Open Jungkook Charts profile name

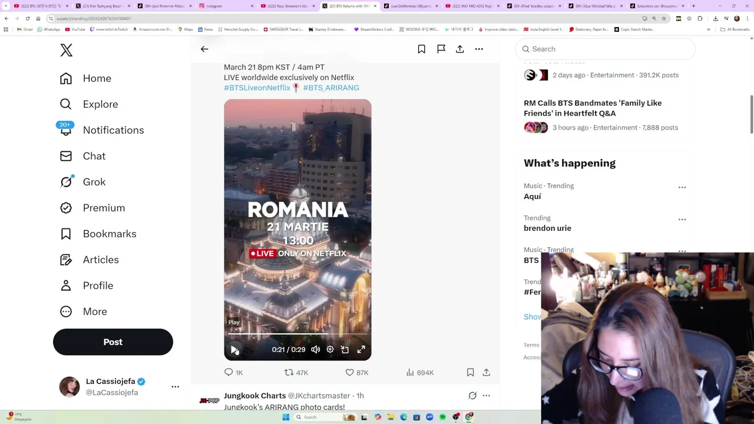click(x=254, y=396)
